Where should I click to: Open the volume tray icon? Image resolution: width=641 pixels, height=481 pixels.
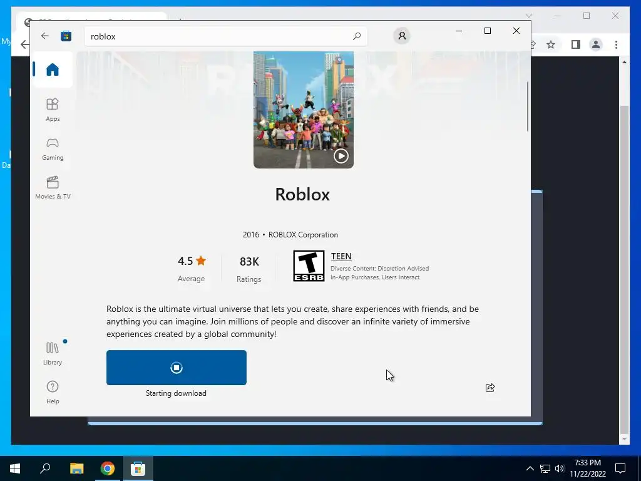tap(560, 468)
